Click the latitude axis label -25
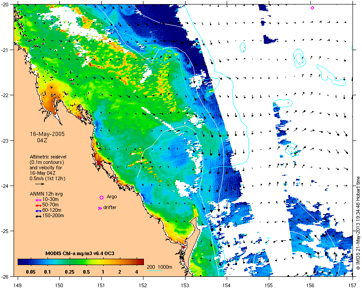This screenshot has width=362, height=289. (5, 231)
